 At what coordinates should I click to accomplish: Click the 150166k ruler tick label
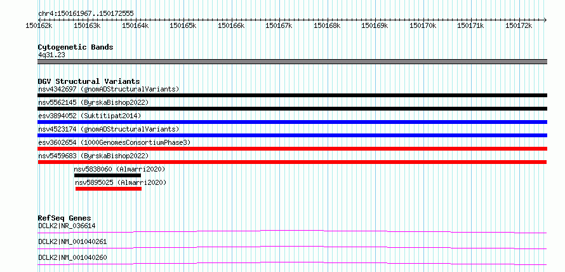pyautogui.click(x=231, y=26)
